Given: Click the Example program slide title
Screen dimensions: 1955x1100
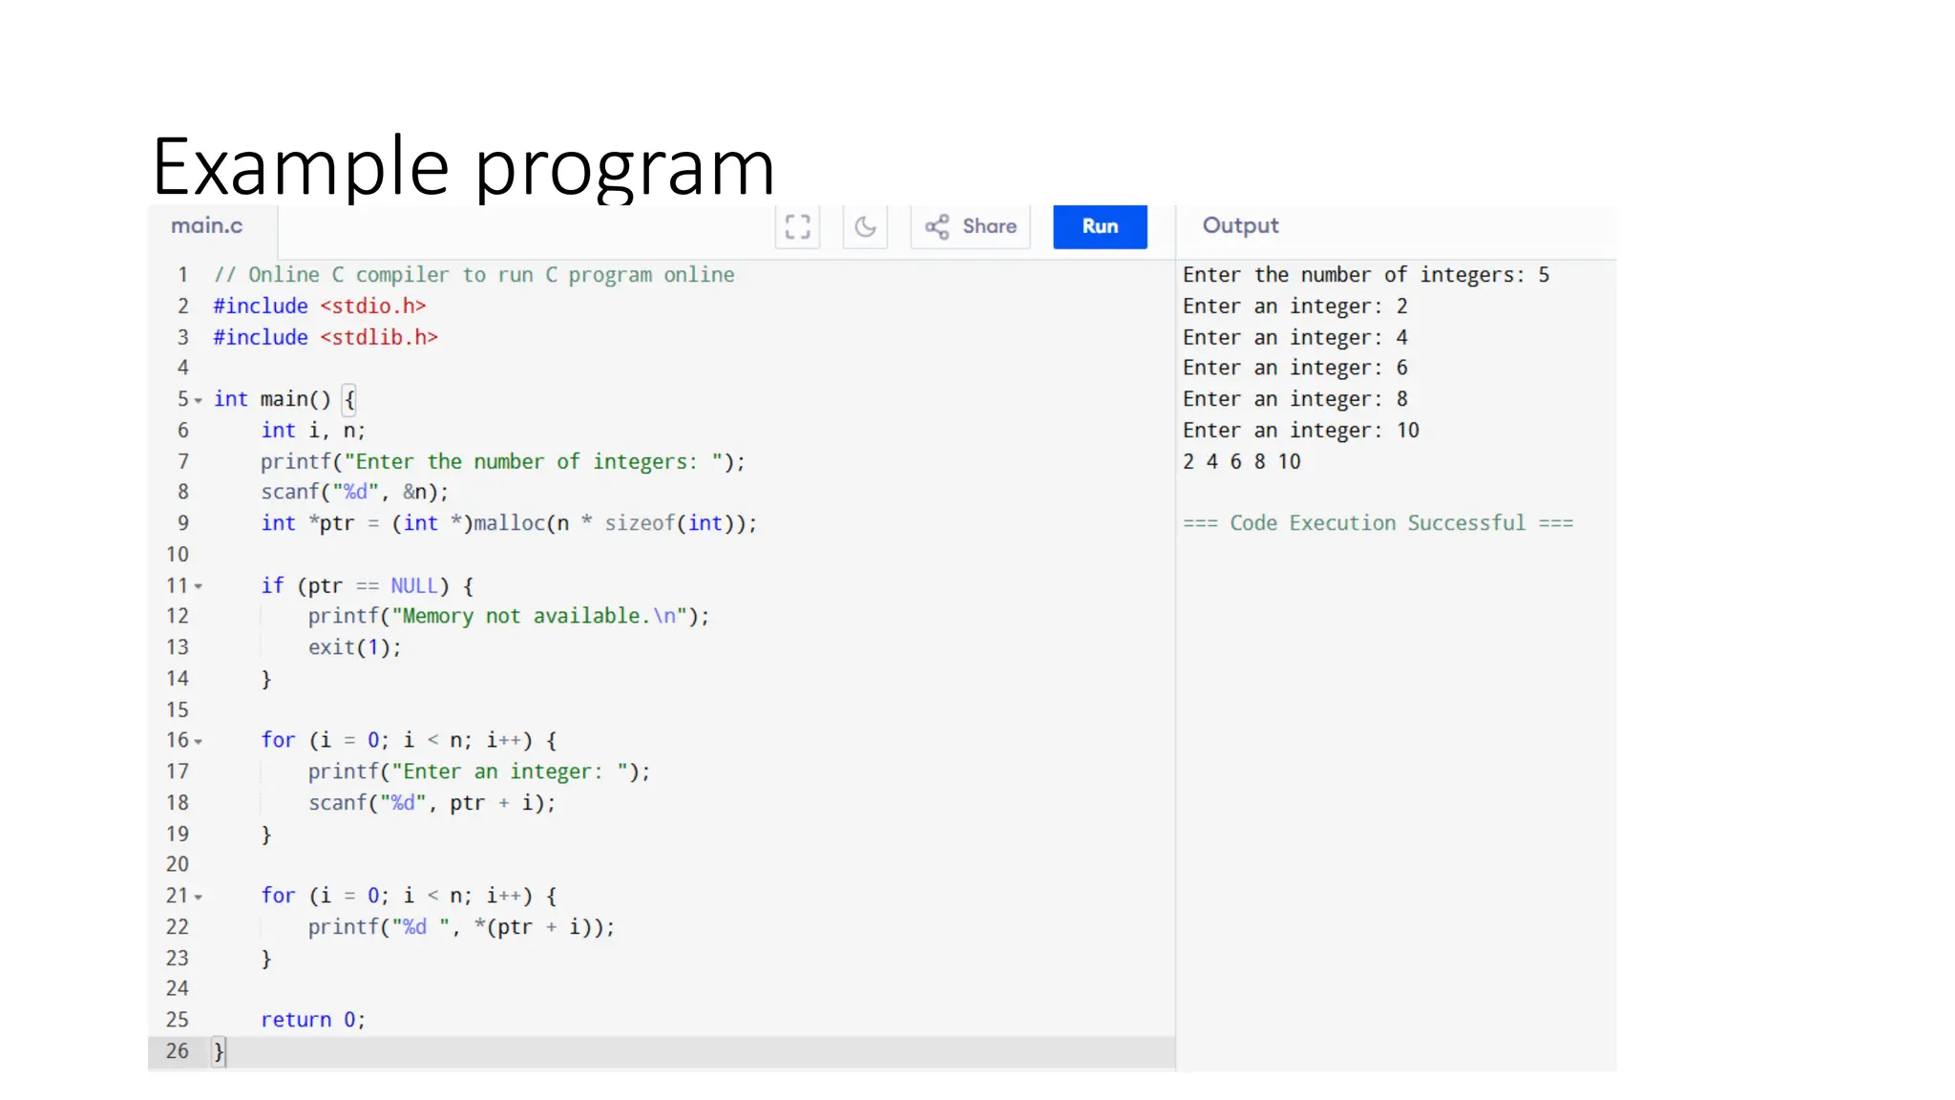Looking at the screenshot, I should tap(463, 166).
